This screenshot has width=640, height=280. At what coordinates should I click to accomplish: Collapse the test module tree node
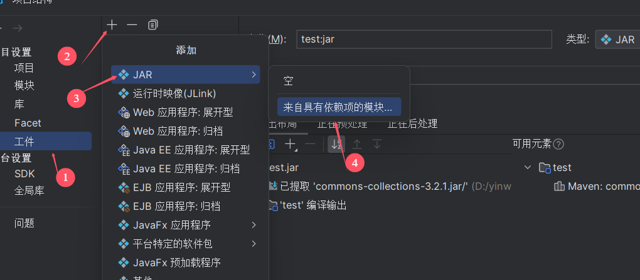pyautogui.click(x=528, y=167)
